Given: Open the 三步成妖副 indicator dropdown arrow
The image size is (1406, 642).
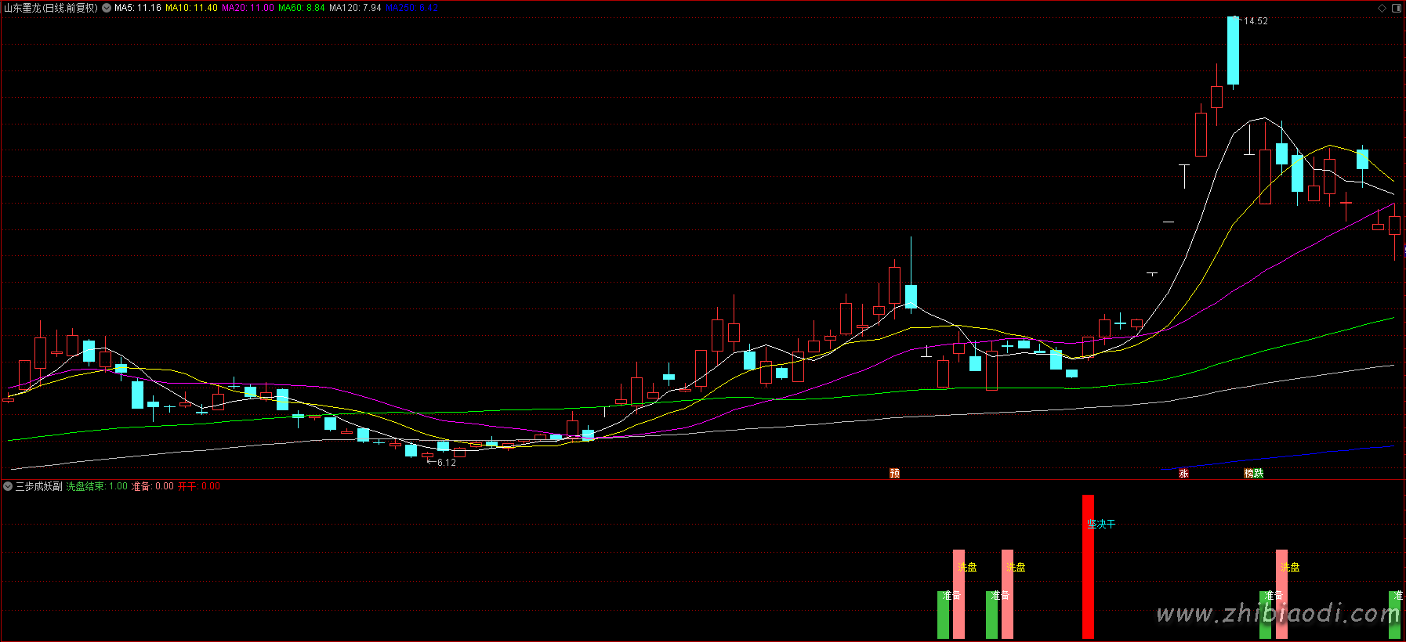Looking at the screenshot, I should (x=8, y=486).
